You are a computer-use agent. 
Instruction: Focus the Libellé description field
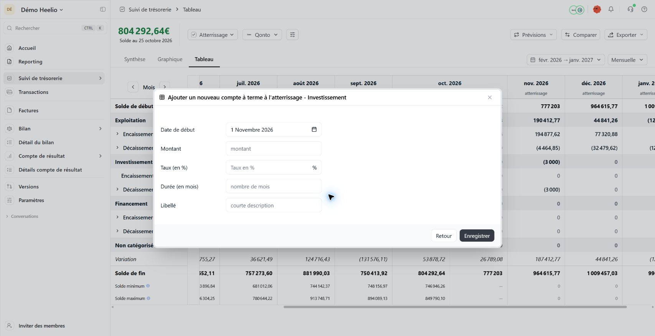tap(274, 205)
